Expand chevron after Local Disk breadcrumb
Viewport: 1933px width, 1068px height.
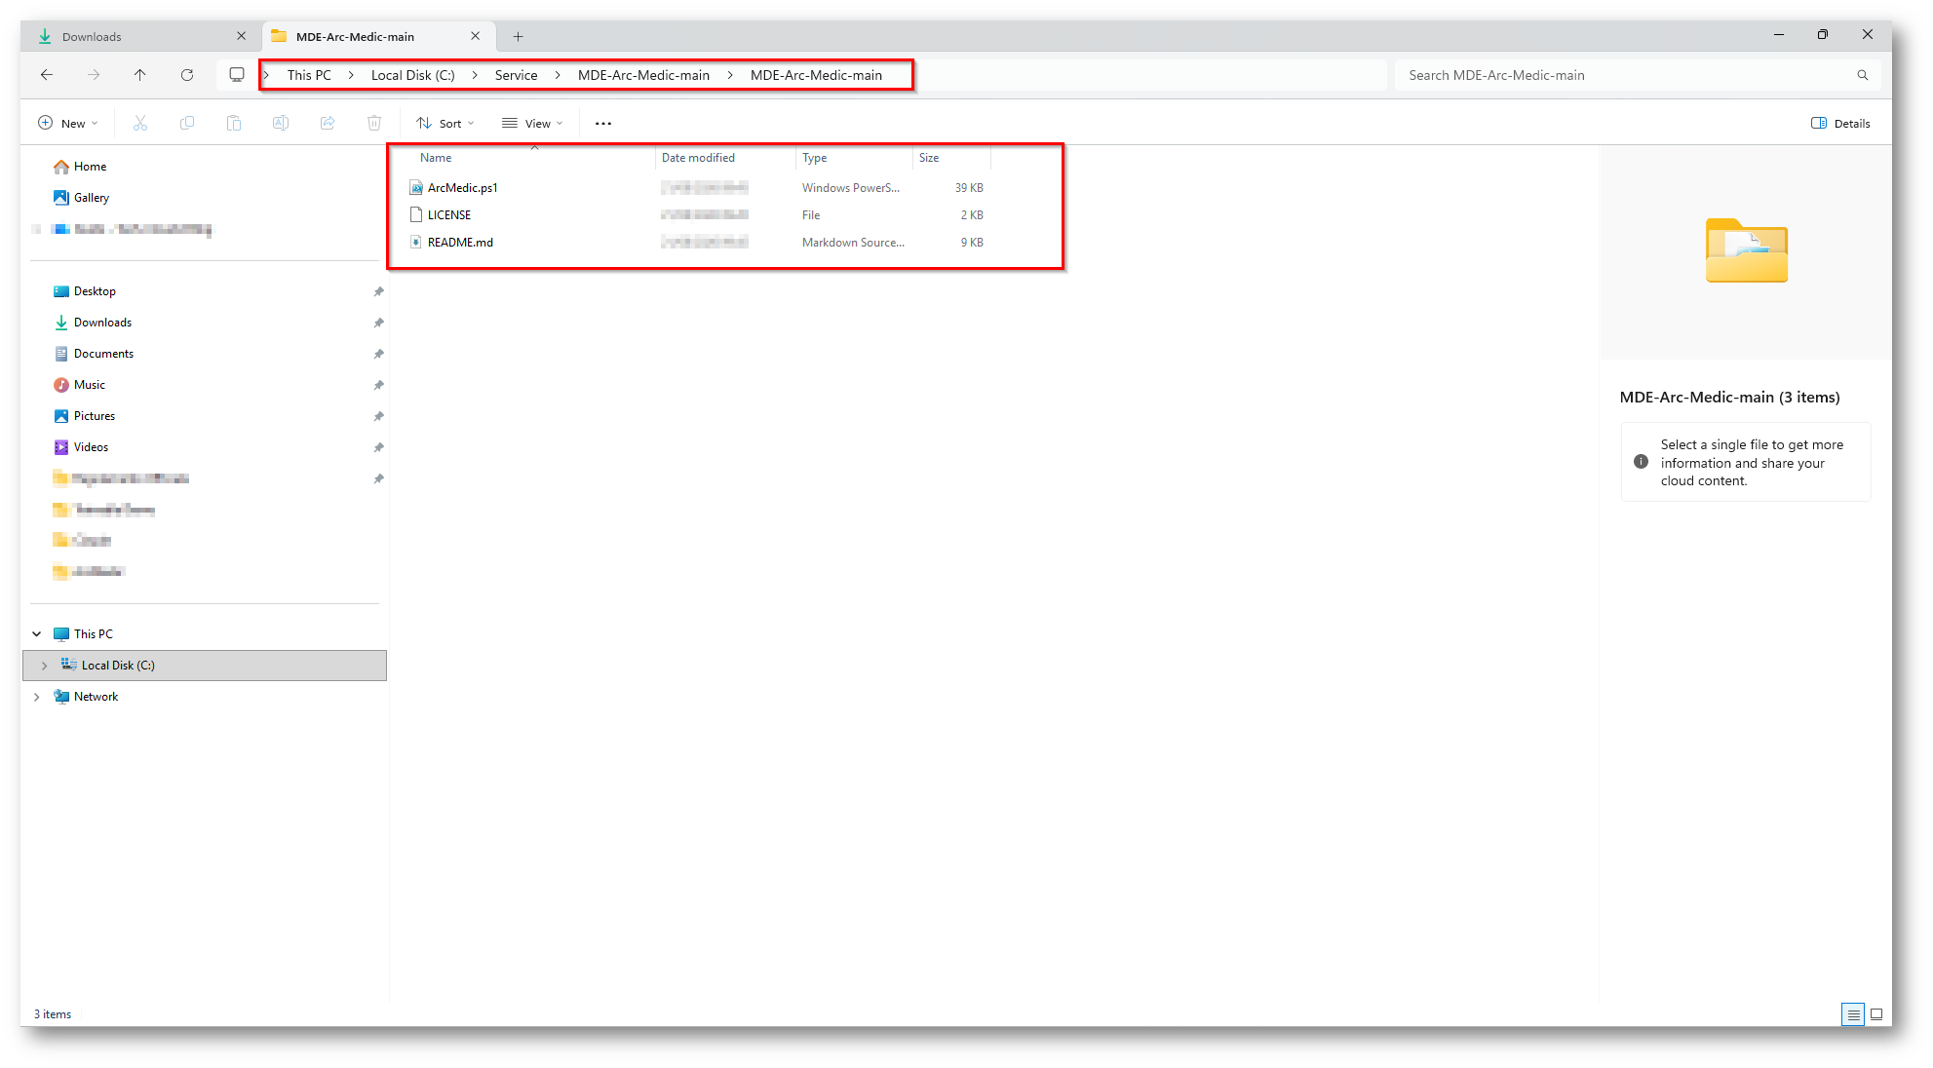[x=475, y=75]
